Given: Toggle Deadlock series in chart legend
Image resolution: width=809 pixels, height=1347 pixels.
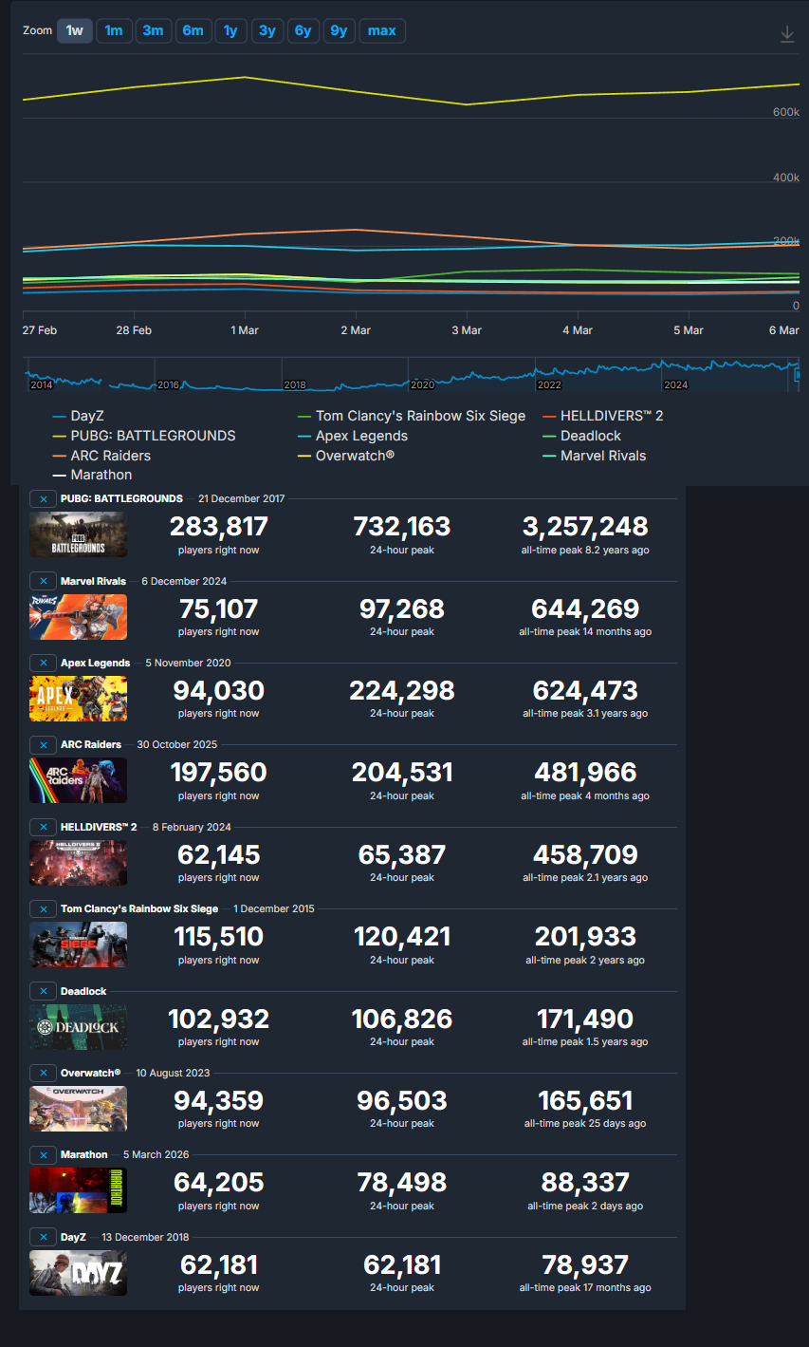Looking at the screenshot, I should (582, 436).
